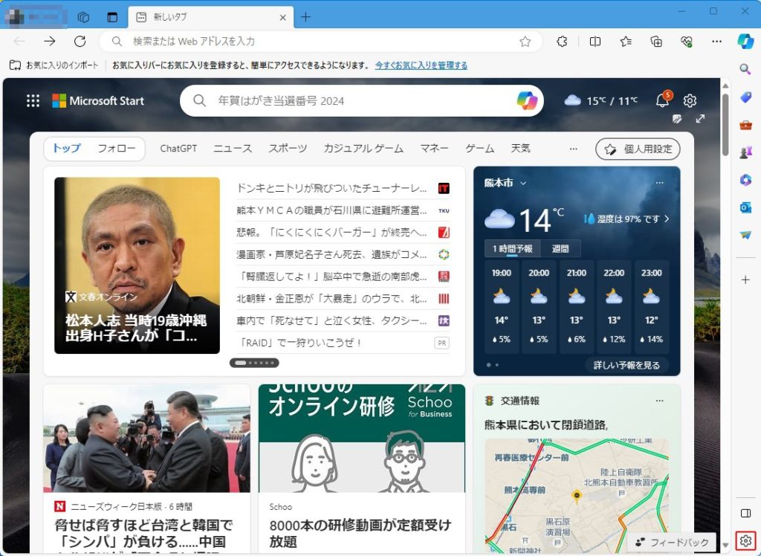
Task: Toggle the split screen icon
Action: 595,42
